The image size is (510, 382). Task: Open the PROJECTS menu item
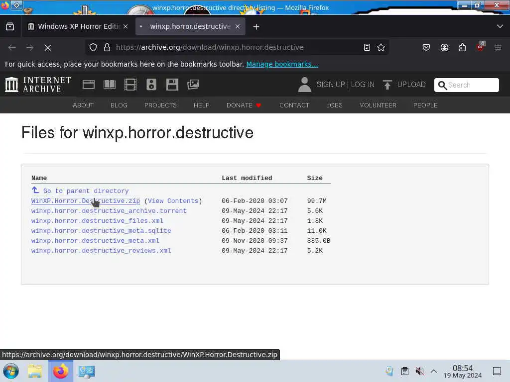tap(160, 105)
